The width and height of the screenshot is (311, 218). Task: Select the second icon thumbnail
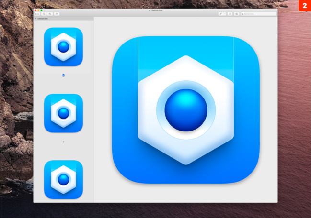(x=63, y=113)
